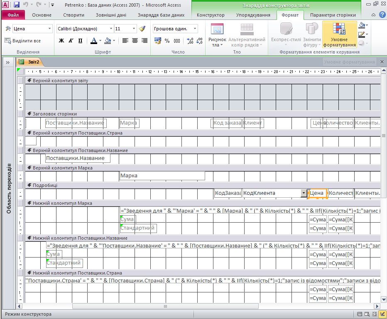
Task: Expand the Грошова один. number format dropdown
Action: coord(195,29)
